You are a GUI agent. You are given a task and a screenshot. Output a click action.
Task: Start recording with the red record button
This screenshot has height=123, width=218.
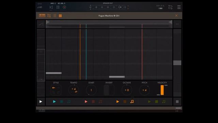64,7
